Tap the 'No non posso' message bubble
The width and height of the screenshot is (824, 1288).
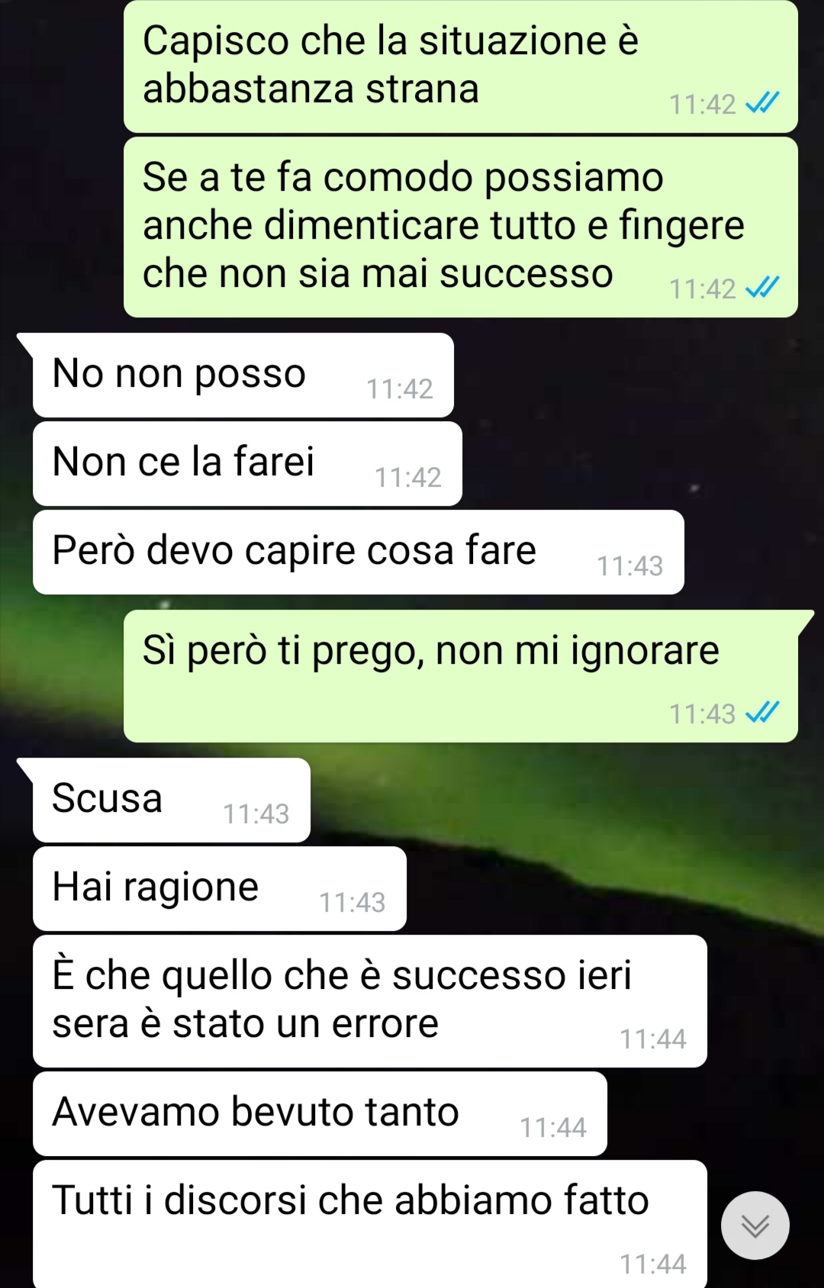243,375
